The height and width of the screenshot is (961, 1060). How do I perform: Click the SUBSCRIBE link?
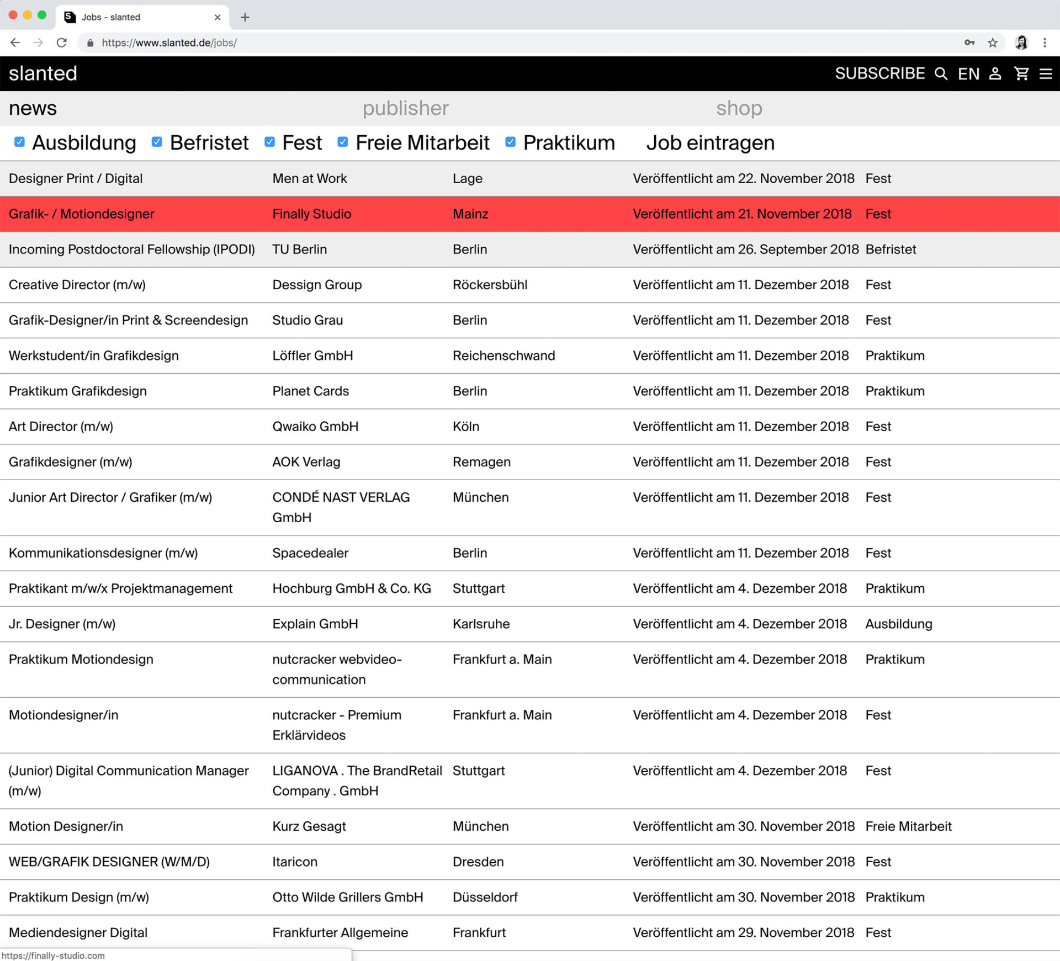[880, 73]
